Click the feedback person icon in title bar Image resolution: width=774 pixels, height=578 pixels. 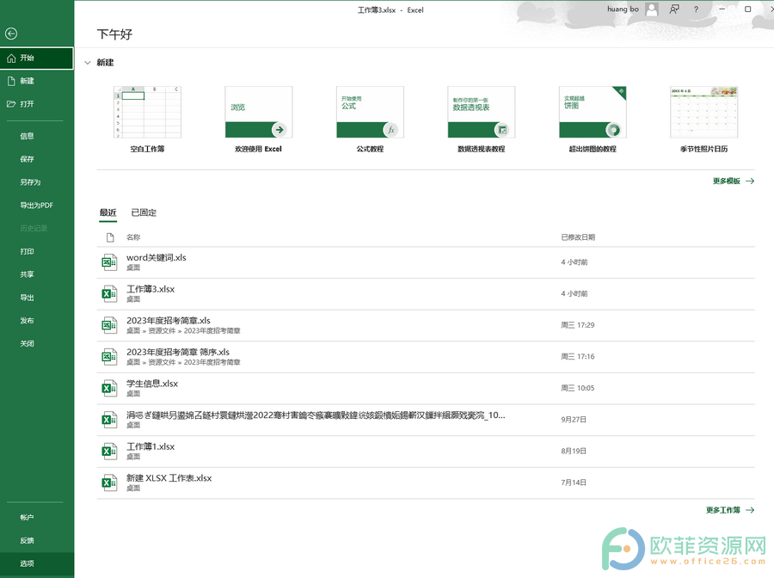673,9
